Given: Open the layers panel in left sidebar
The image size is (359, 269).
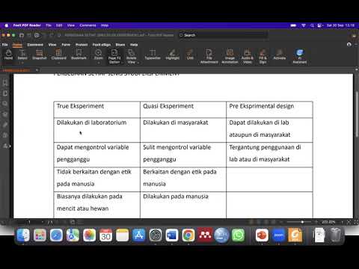Looking at the screenshot, I should (5, 114).
